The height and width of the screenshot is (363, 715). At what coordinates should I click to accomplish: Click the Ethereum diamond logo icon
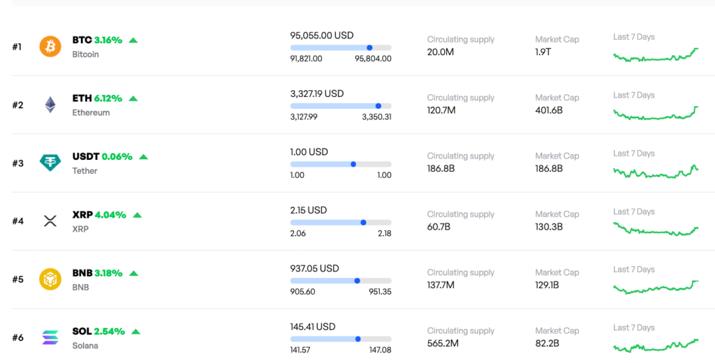click(x=50, y=105)
